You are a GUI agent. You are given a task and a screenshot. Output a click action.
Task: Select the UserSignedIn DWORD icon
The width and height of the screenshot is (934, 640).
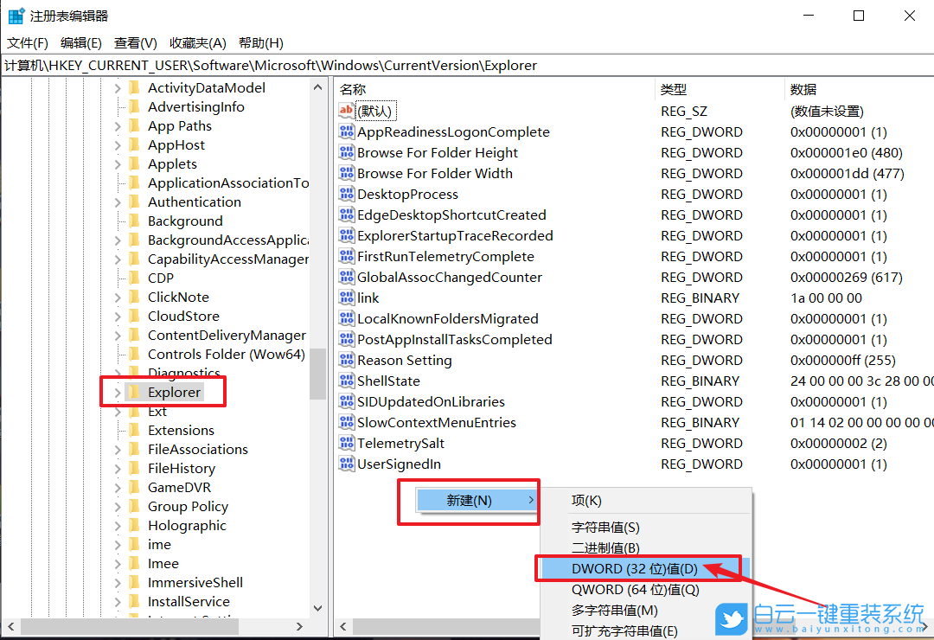(346, 464)
